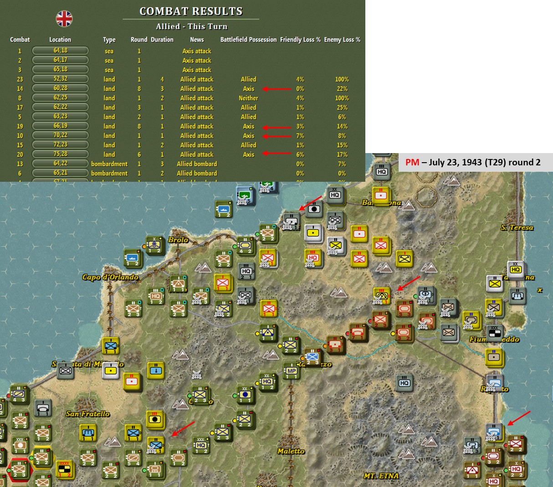The width and height of the screenshot is (553, 487).
Task: Click the San Fratello town label
Action: coord(88,414)
